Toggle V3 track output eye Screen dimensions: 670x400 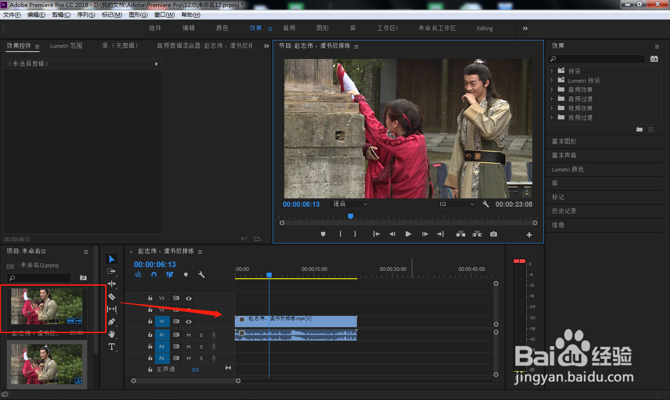point(188,298)
